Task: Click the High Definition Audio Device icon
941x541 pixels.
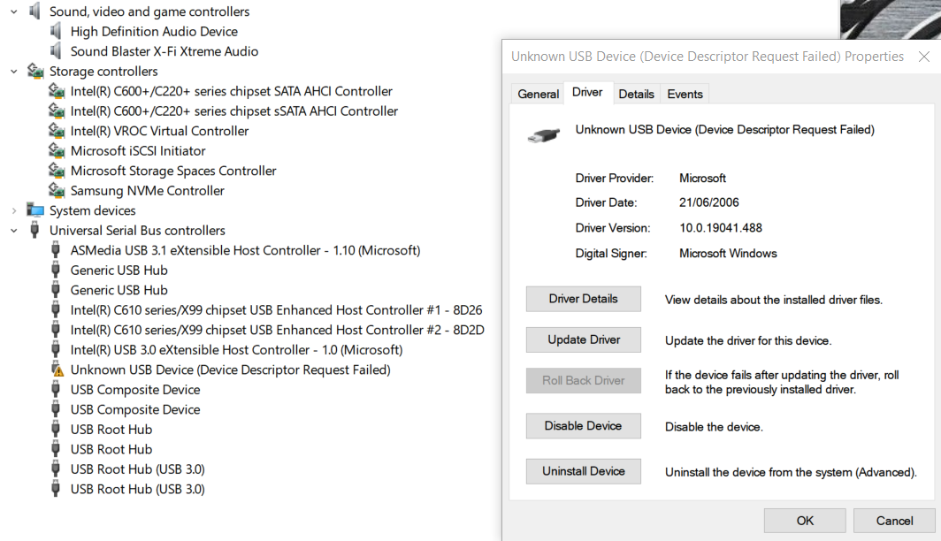Action: point(57,31)
